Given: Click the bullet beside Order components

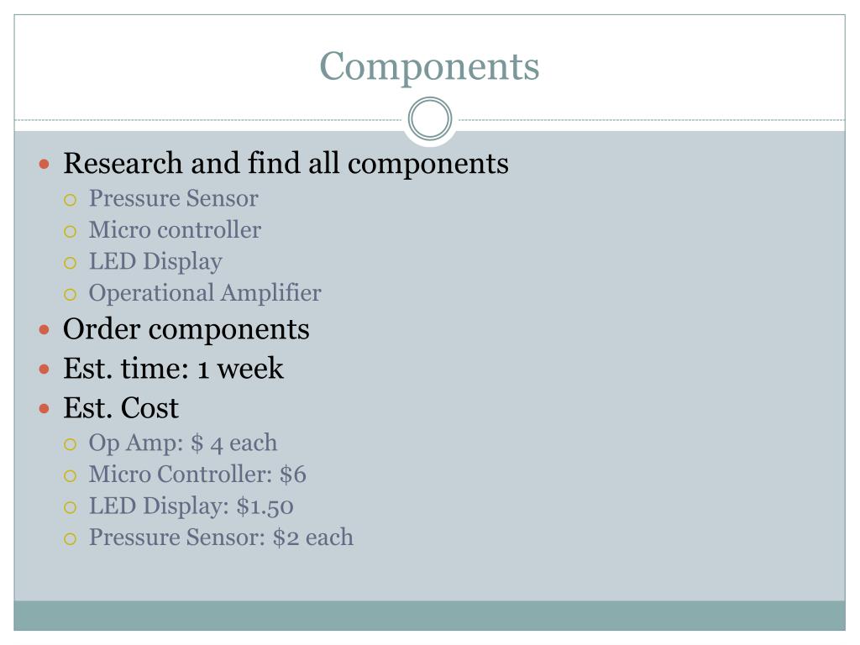Looking at the screenshot, I should click(45, 329).
